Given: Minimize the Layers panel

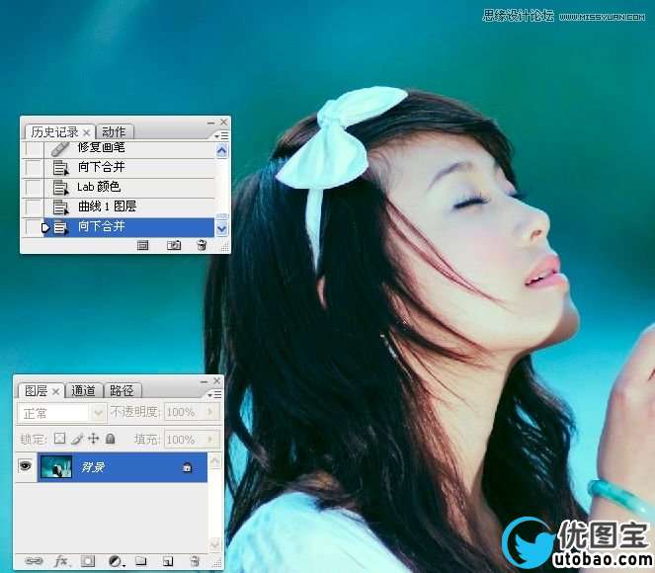Looking at the screenshot, I should click(x=204, y=381).
